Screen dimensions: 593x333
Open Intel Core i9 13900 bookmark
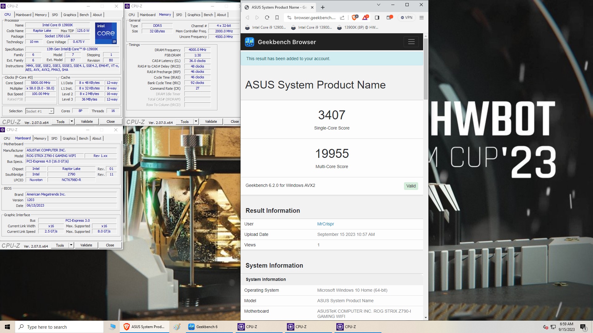[x=312, y=27]
